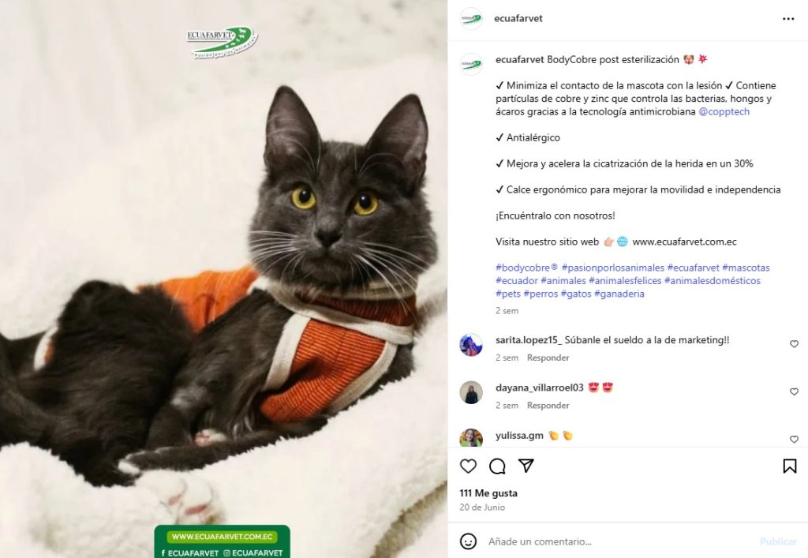Follow the @copptech mention link
The width and height of the screenshot is (808, 558).
click(x=724, y=112)
